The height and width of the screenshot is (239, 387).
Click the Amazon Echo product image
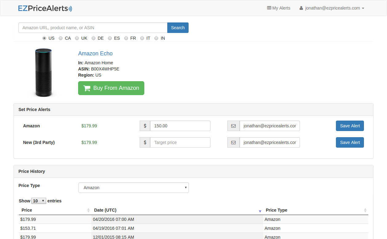43,73
